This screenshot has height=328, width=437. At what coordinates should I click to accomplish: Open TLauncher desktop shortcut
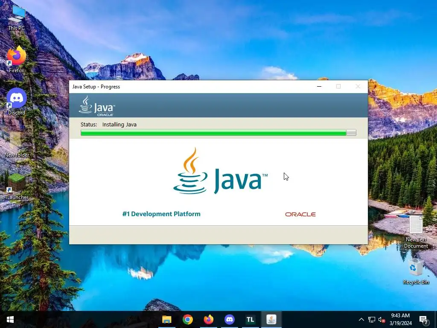click(17, 186)
